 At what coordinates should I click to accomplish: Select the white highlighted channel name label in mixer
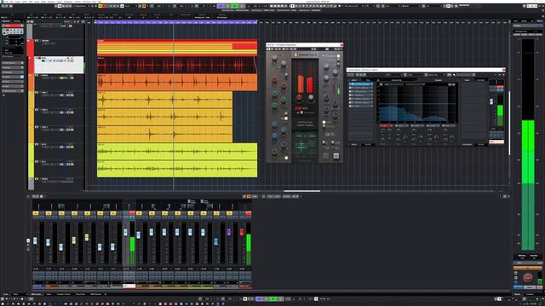129,286
